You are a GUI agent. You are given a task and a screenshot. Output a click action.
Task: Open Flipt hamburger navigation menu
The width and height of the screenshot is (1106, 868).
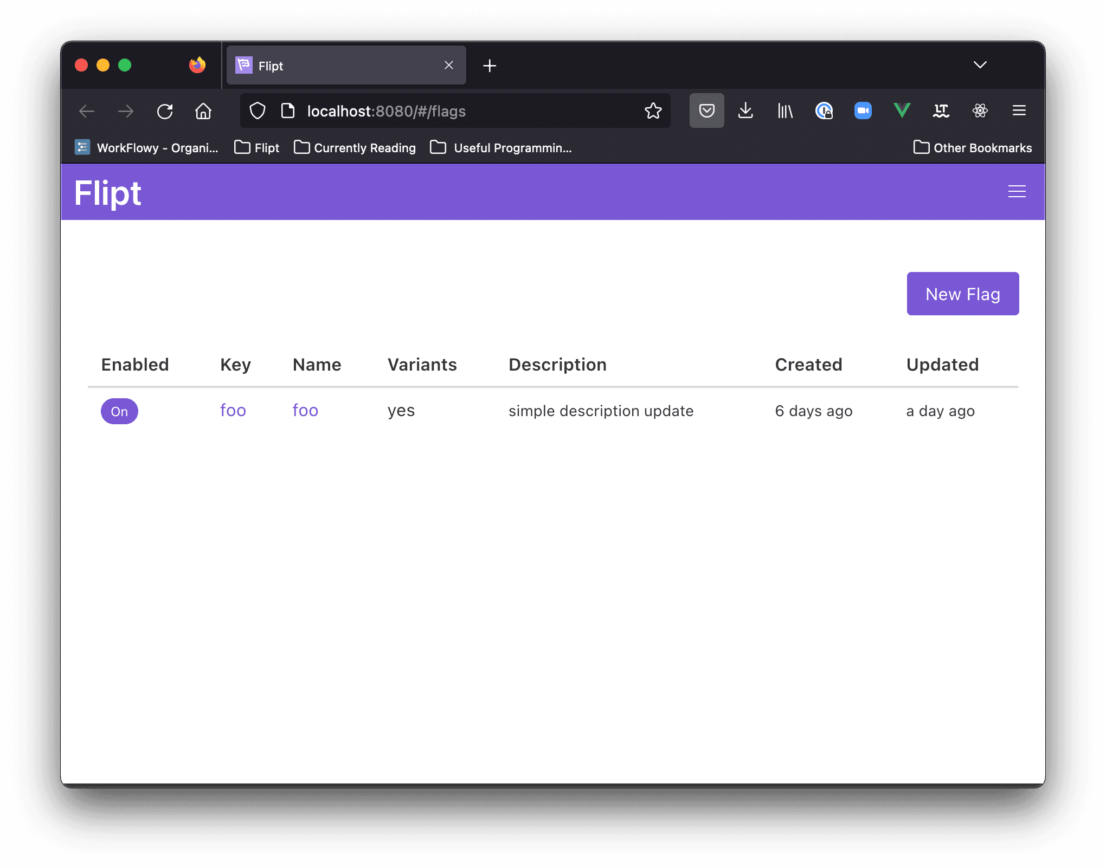[x=1017, y=191]
